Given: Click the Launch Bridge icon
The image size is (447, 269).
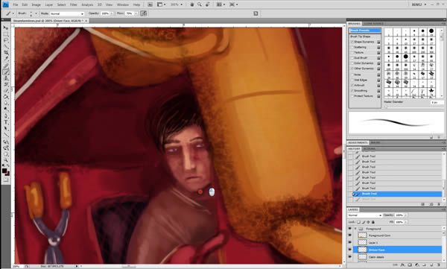Looking at the screenshot, I should [150, 4].
